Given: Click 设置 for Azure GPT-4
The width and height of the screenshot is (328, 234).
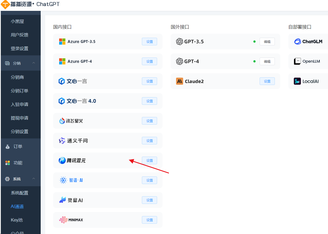Looking at the screenshot, I should point(149,61).
